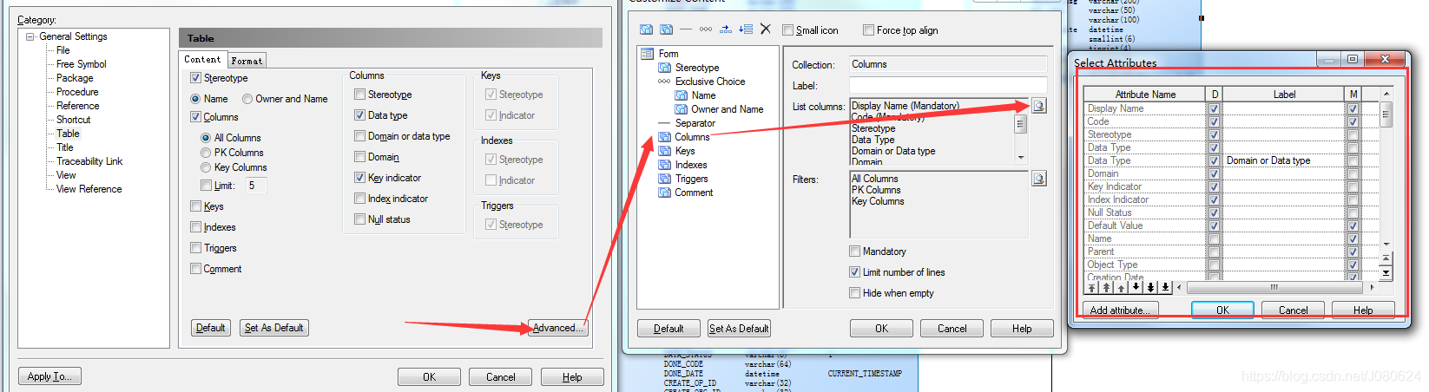This screenshot has width=1429, height=392.
Task: Enable the Mandatory checkbox
Action: 854,252
